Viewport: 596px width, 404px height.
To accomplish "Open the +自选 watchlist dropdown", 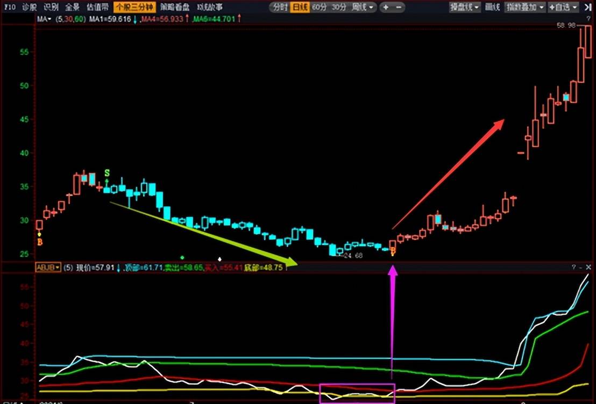I will click(x=563, y=7).
